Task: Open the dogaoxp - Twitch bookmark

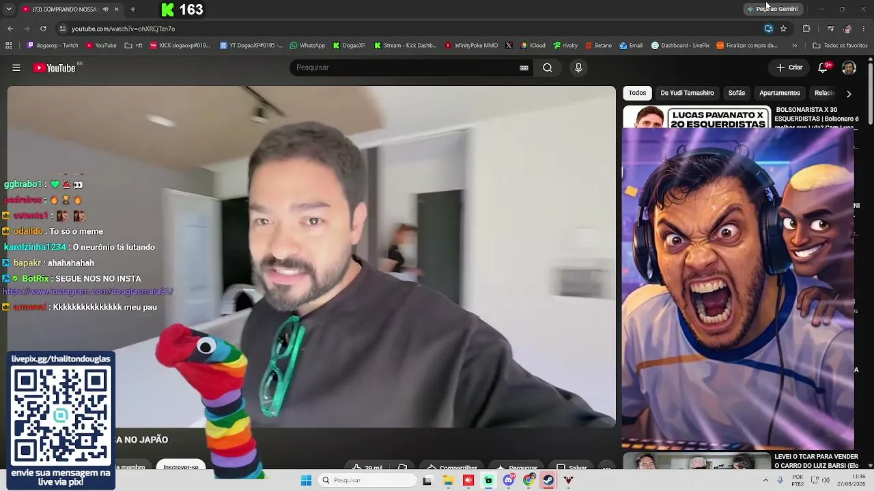Action: coord(53,46)
